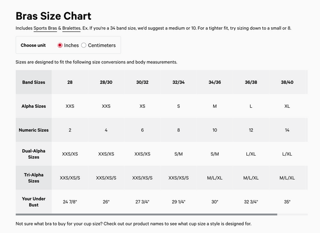Click numeric size 14 cell
The width and height of the screenshot is (320, 233).
coord(287,130)
